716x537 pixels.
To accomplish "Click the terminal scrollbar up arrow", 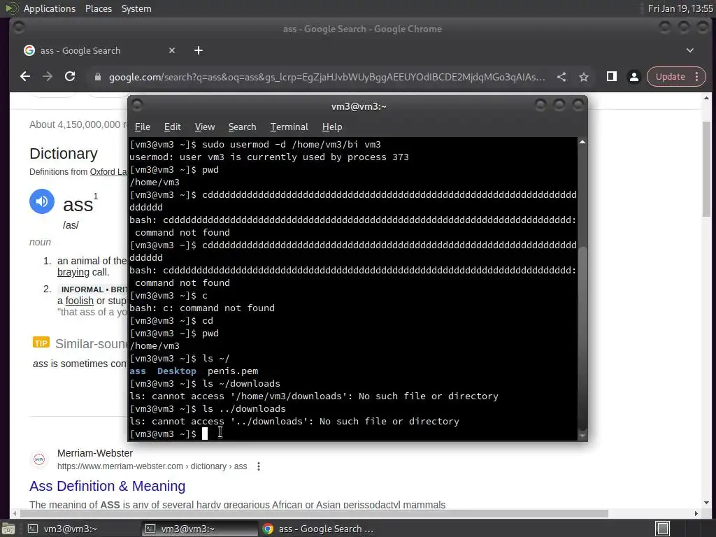I will pyautogui.click(x=582, y=143).
